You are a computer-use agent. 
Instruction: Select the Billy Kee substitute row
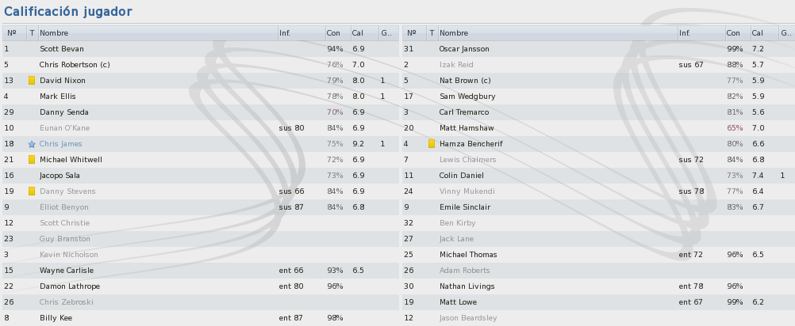201,318
